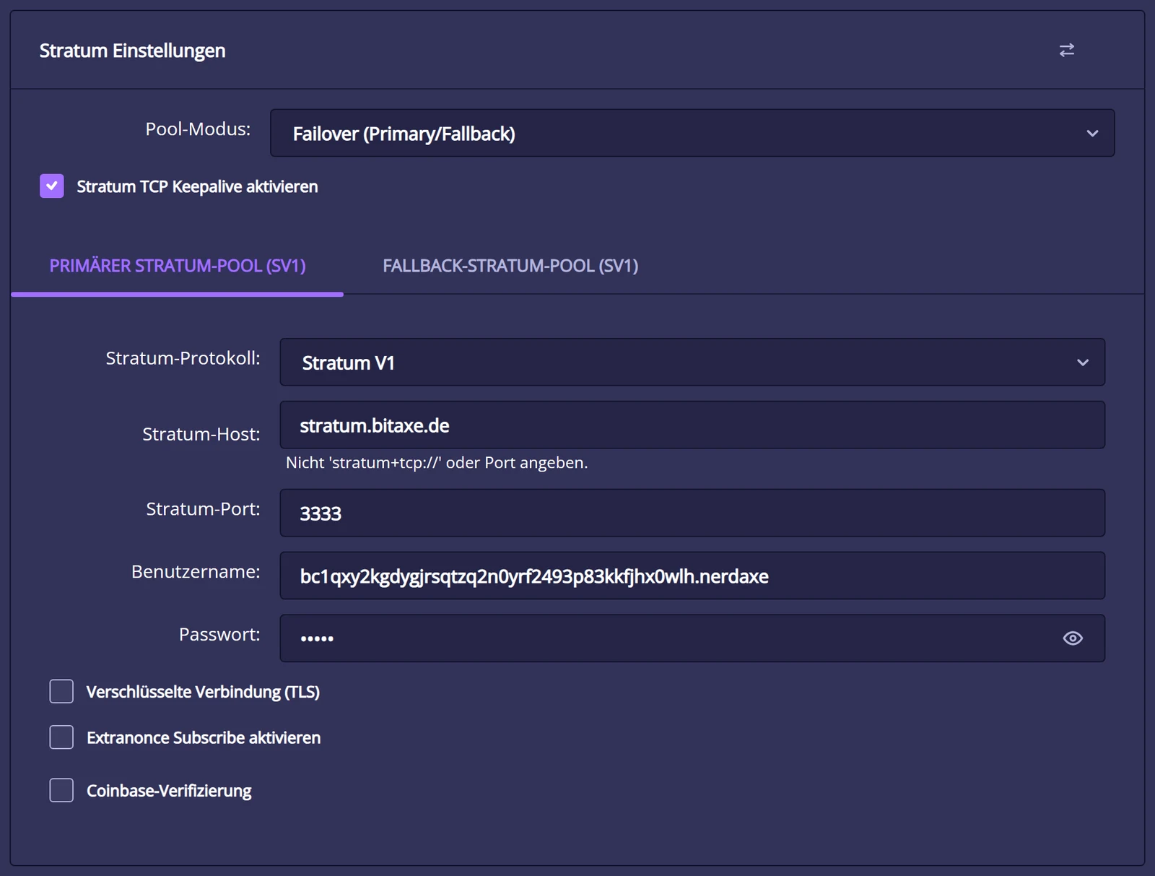The width and height of the screenshot is (1155, 876).
Task: Tick Extranonce Subscribe aktivieren checkbox
Action: pos(61,737)
